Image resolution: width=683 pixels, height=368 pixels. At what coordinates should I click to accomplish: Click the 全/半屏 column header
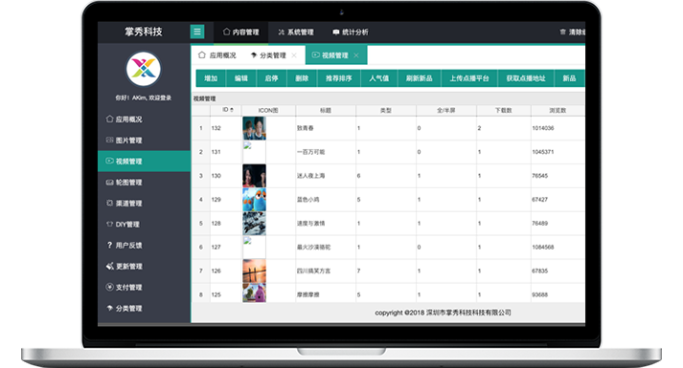[446, 110]
